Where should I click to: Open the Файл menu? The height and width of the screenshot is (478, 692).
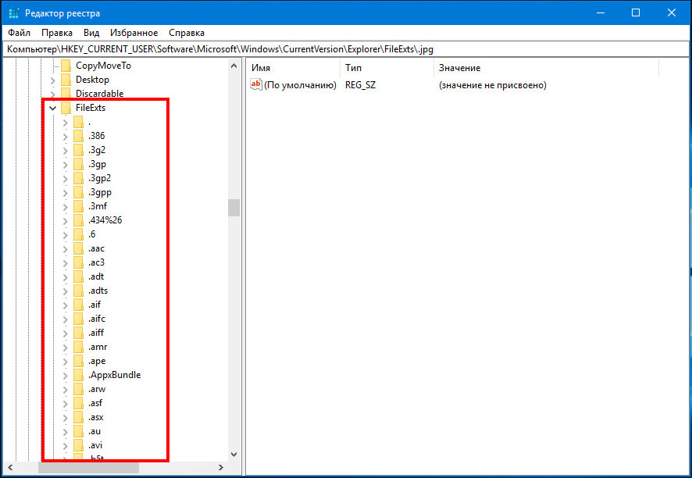click(19, 33)
